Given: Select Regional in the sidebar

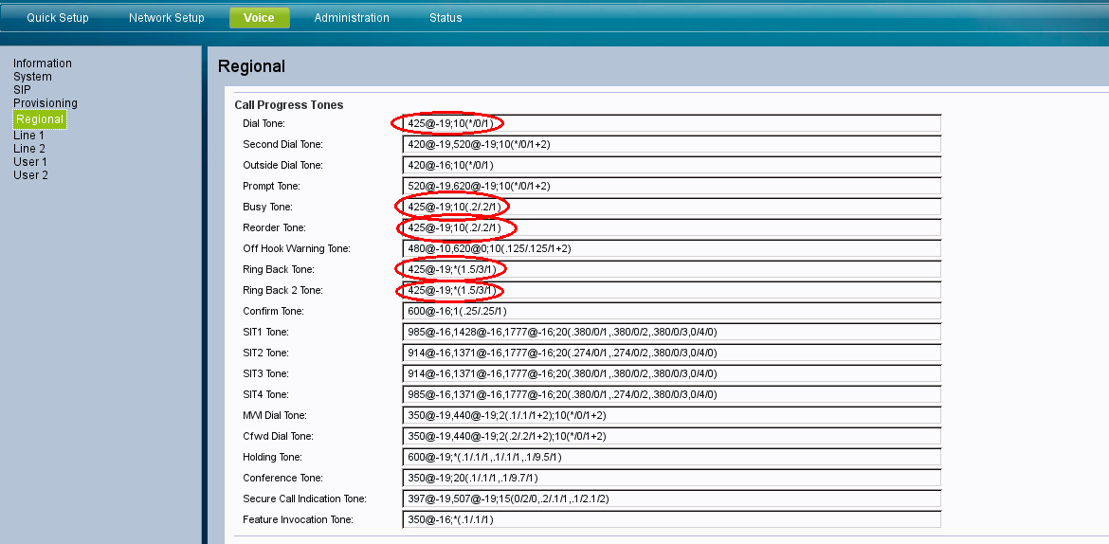Looking at the screenshot, I should point(40,119).
